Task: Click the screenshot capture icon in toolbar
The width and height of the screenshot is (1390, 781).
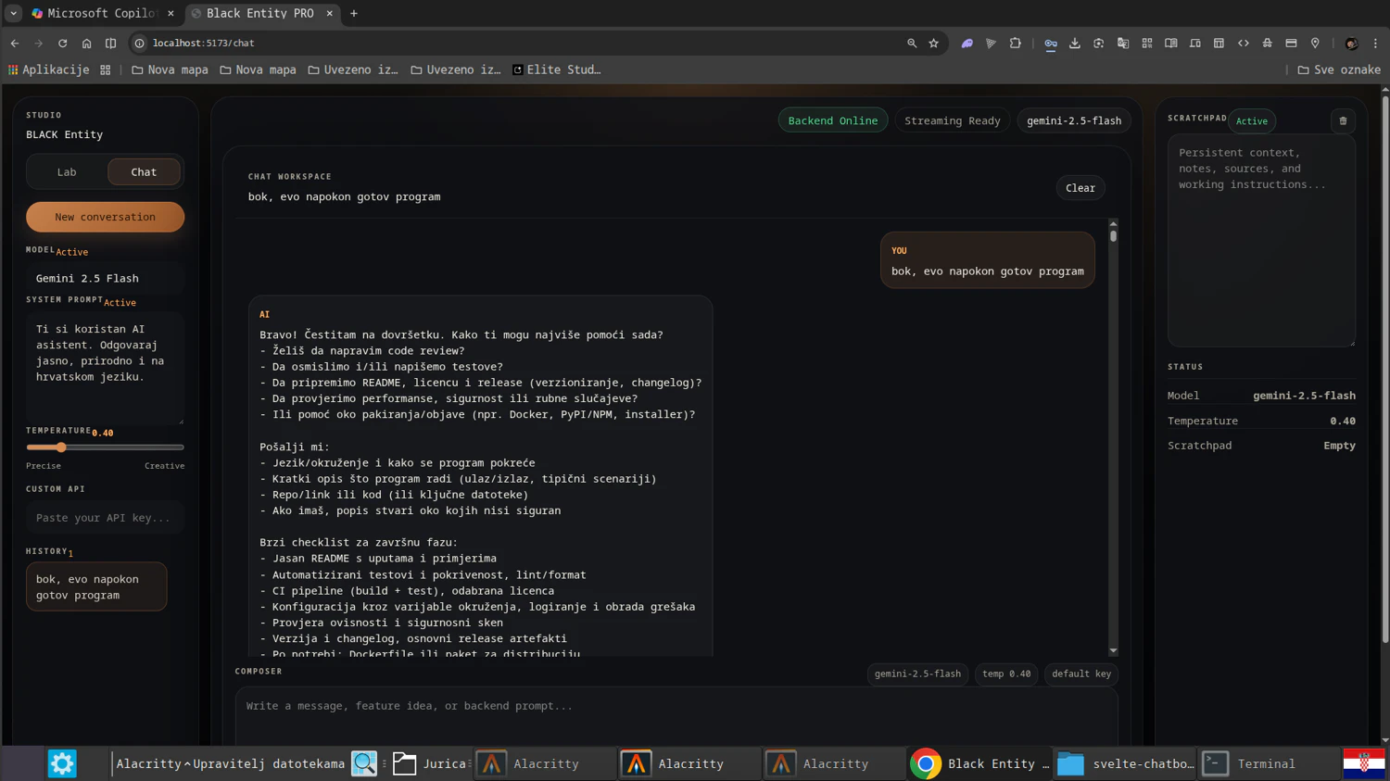Action: (x=1099, y=44)
